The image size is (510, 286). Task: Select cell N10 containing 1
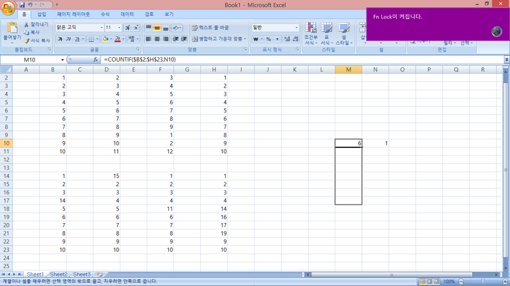point(375,144)
